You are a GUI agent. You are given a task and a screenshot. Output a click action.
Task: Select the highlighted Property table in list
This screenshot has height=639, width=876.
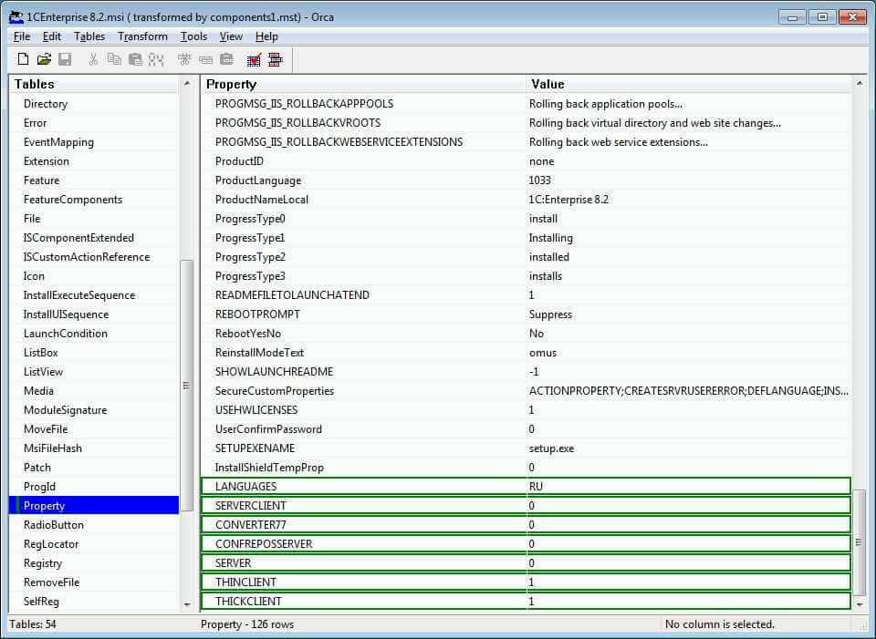click(x=94, y=506)
